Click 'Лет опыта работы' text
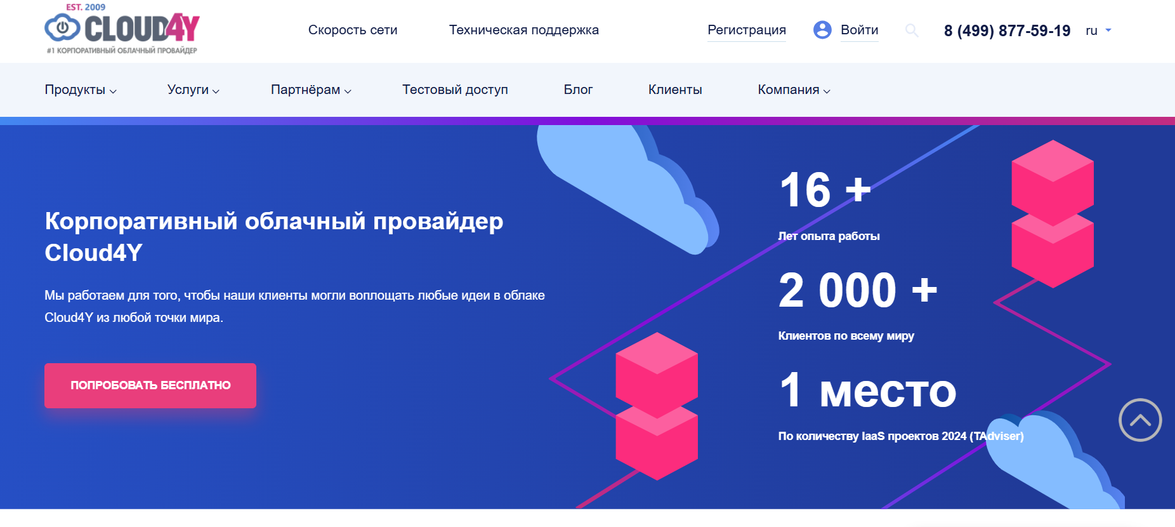 829,236
